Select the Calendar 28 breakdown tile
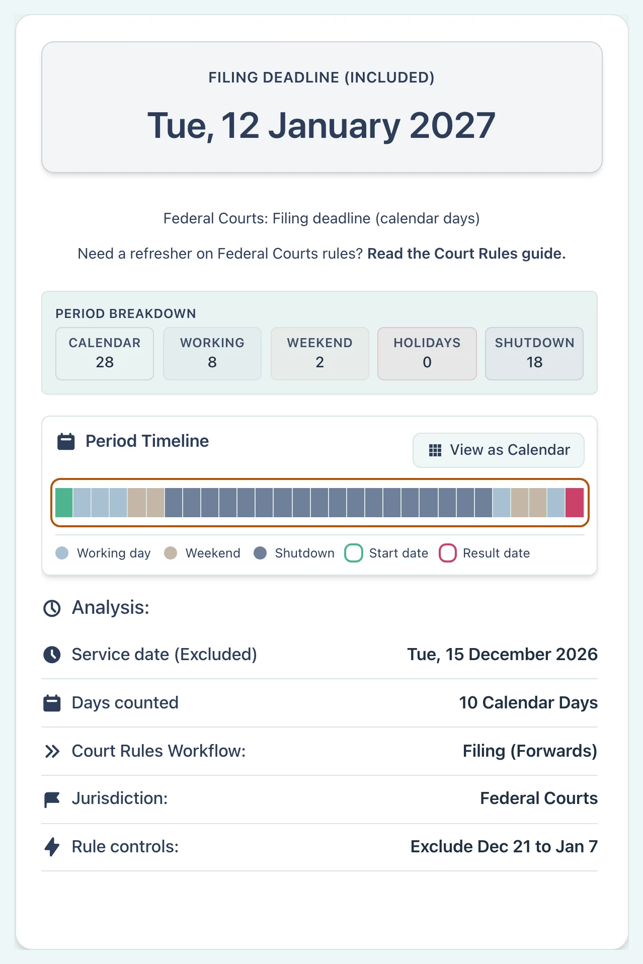The image size is (643, 964). 105,353
